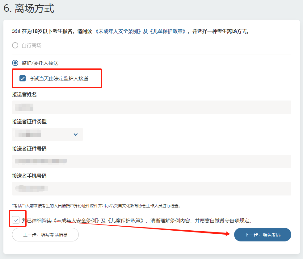Click the 监护/委托人接送 option label text

tap(40, 63)
